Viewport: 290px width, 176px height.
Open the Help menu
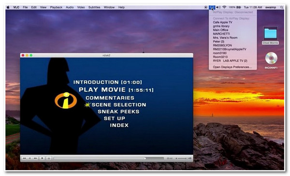[121, 7]
